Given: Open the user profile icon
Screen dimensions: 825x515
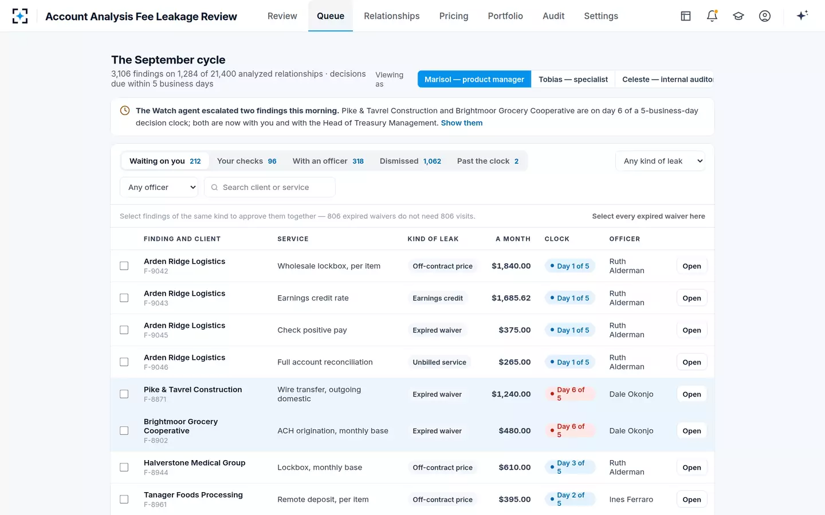Looking at the screenshot, I should 765,16.
